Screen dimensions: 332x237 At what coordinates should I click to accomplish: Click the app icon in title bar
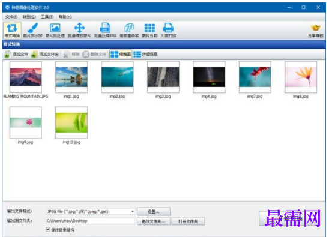tap(7, 7)
